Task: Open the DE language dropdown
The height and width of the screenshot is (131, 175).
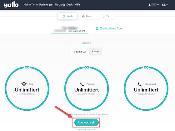Action: coord(165,5)
